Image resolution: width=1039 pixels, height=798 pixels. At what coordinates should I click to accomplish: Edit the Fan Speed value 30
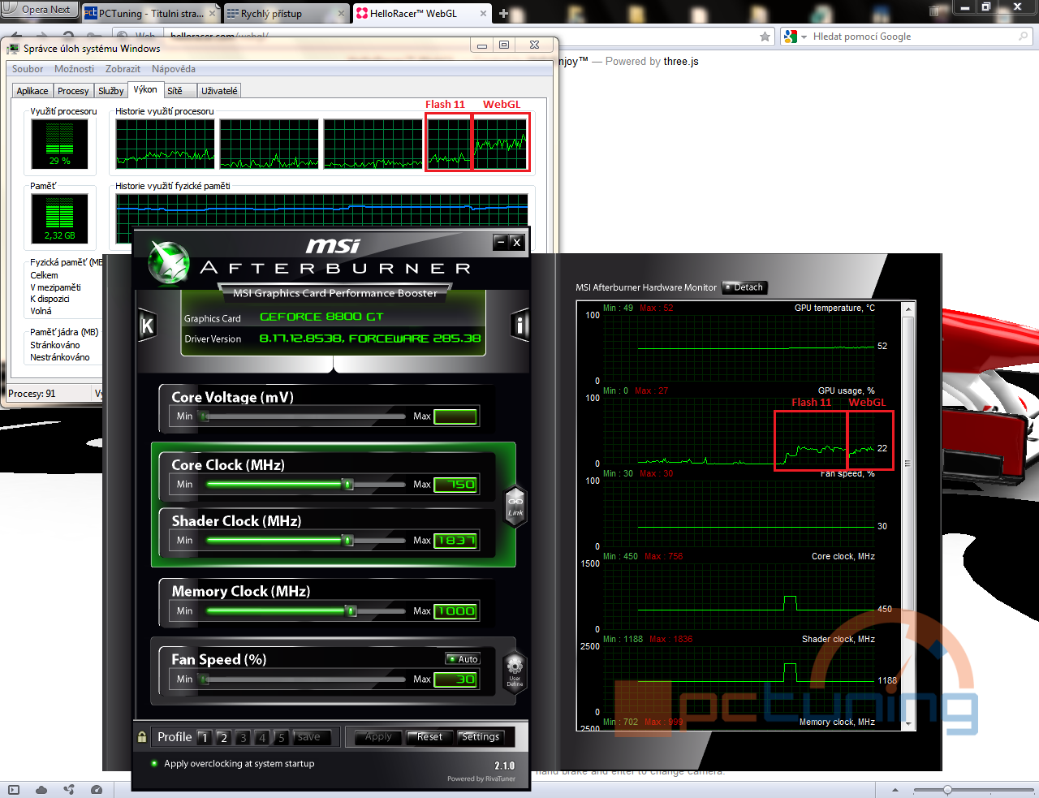pos(455,679)
